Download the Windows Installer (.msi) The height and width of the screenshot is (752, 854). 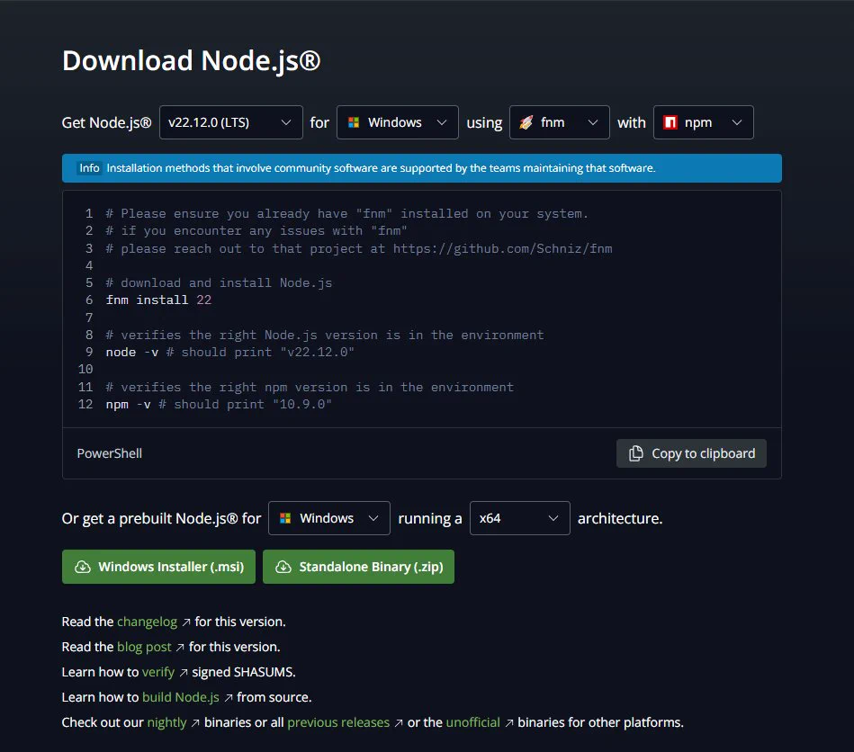[x=158, y=567]
